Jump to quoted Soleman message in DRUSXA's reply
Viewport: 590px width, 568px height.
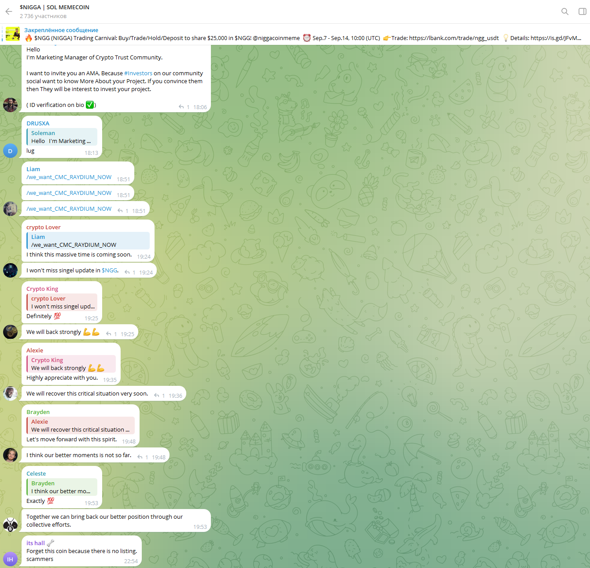62,137
